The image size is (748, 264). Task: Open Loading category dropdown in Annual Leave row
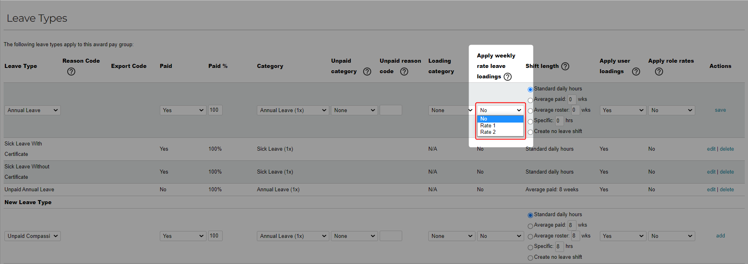452,110
